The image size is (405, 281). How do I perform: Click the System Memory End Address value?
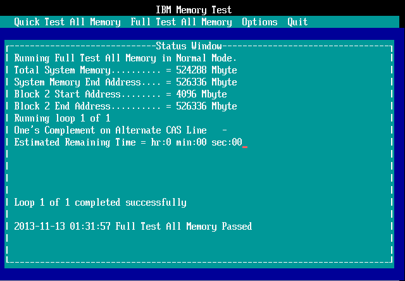click(206, 82)
